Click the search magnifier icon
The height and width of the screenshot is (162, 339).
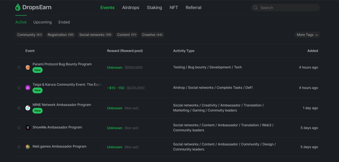tap(256, 8)
